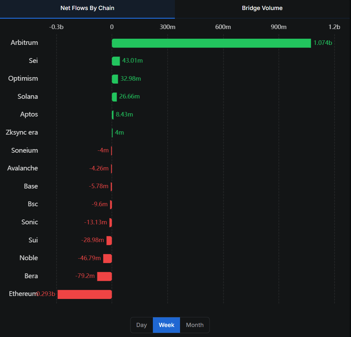This screenshot has height=337, width=351.
Task: Click the Sei chain label
Action: pyautogui.click(x=33, y=60)
